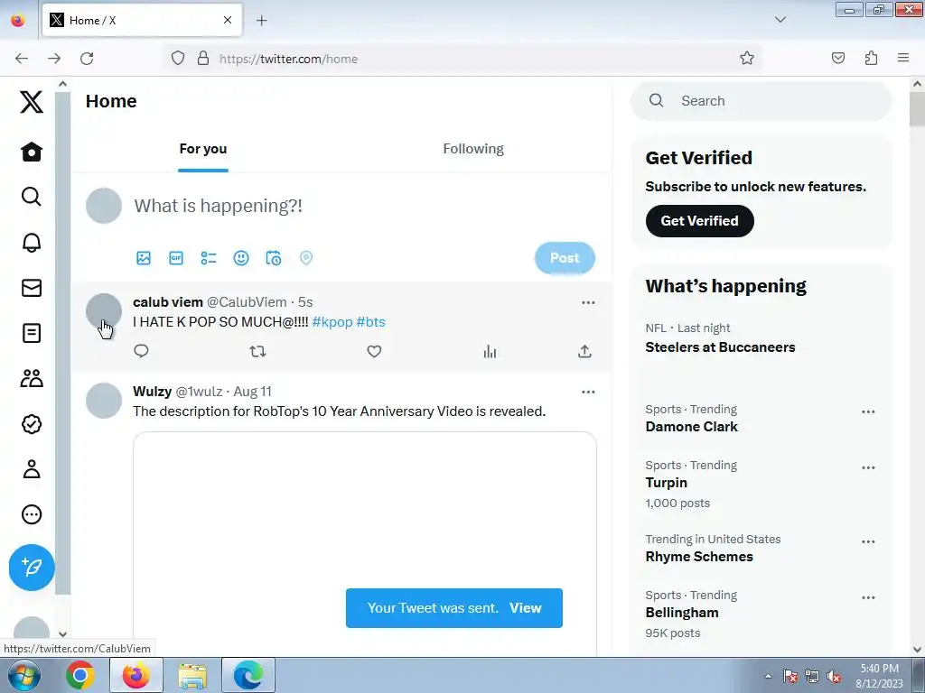Viewport: 925px width, 693px height.
Task: Open Wulzy's profile name link
Action: click(x=152, y=392)
